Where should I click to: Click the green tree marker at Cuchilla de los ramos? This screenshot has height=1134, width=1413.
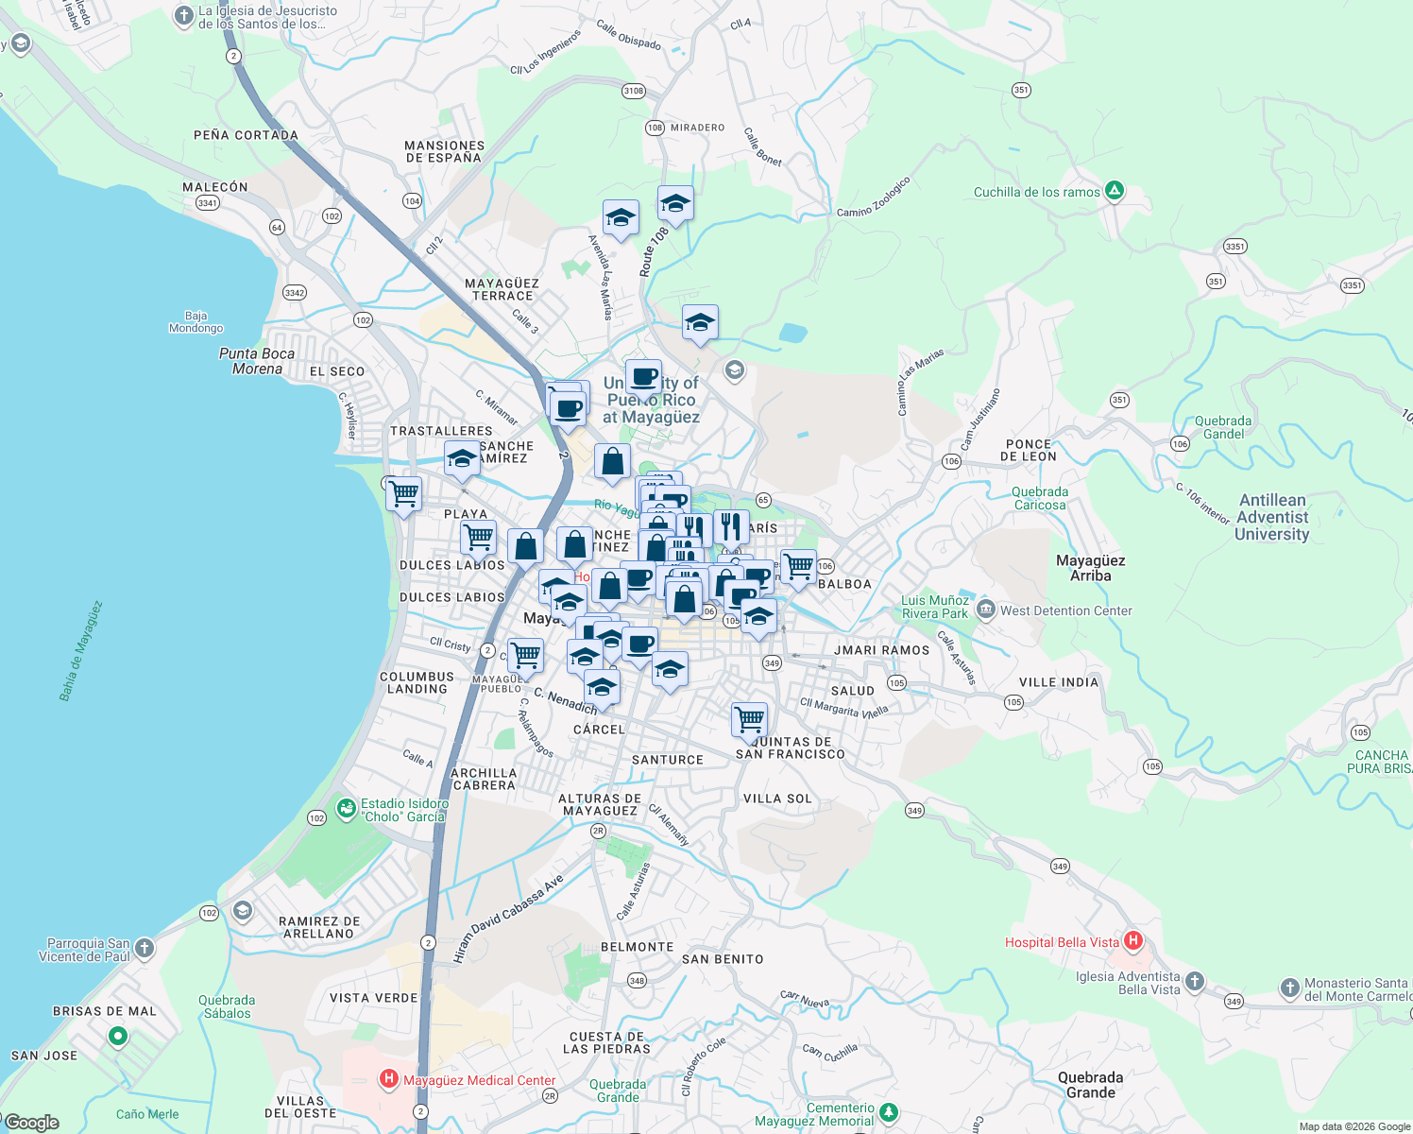[x=1114, y=190]
